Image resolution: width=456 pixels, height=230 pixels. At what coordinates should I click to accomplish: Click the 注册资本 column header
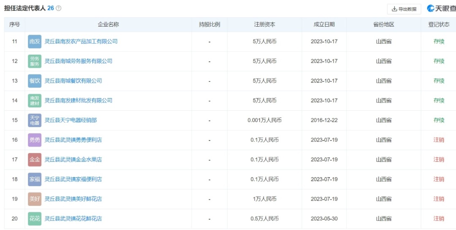pyautogui.click(x=264, y=25)
